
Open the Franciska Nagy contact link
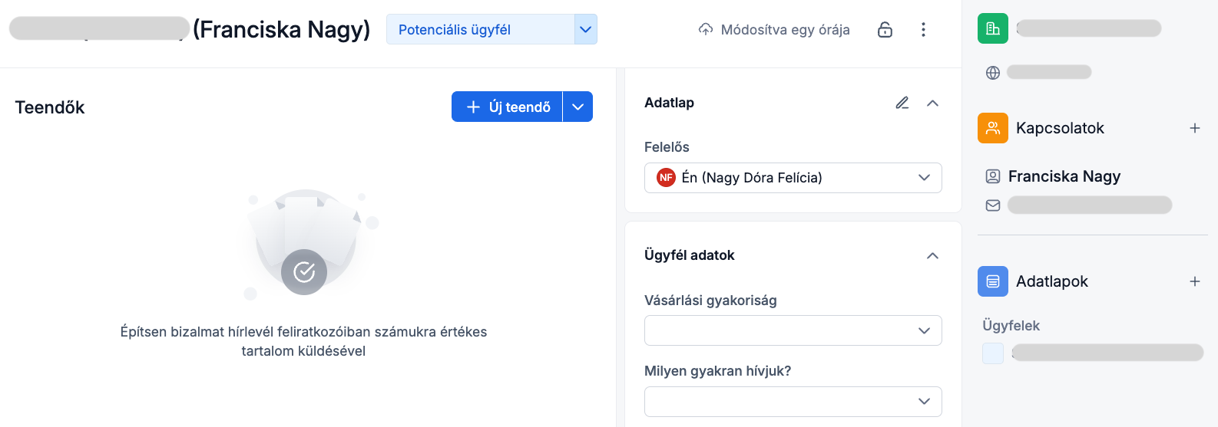click(x=1064, y=176)
